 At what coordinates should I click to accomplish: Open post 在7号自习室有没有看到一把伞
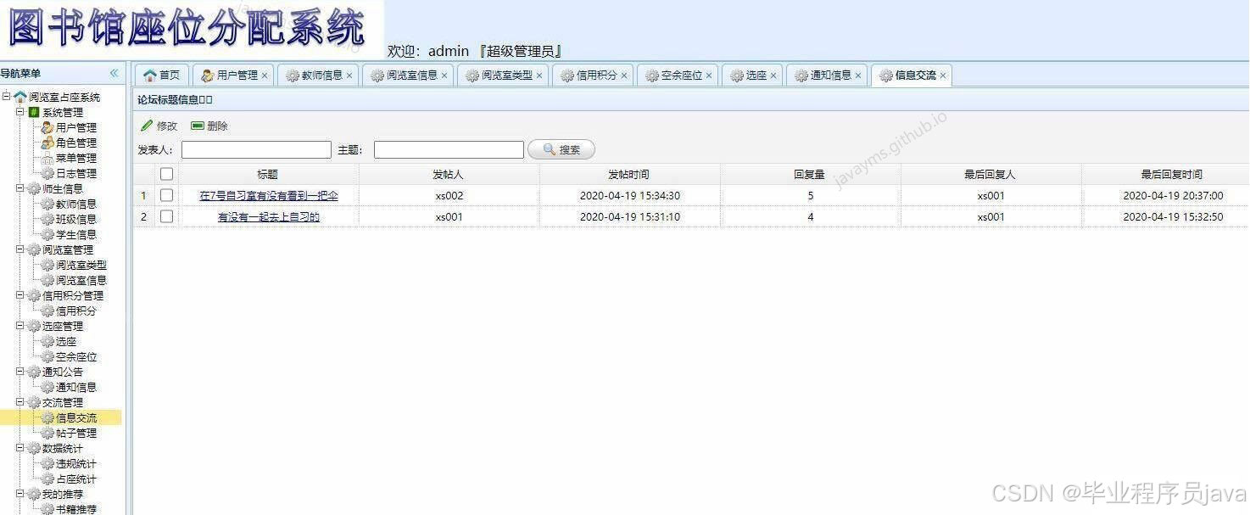tap(269, 195)
